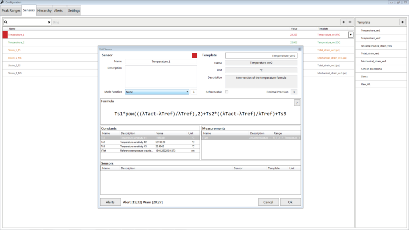Image resolution: width=409 pixels, height=230 pixels.
Task: Expand the Temperature_1 row dropdown arrow
Action: point(351,35)
